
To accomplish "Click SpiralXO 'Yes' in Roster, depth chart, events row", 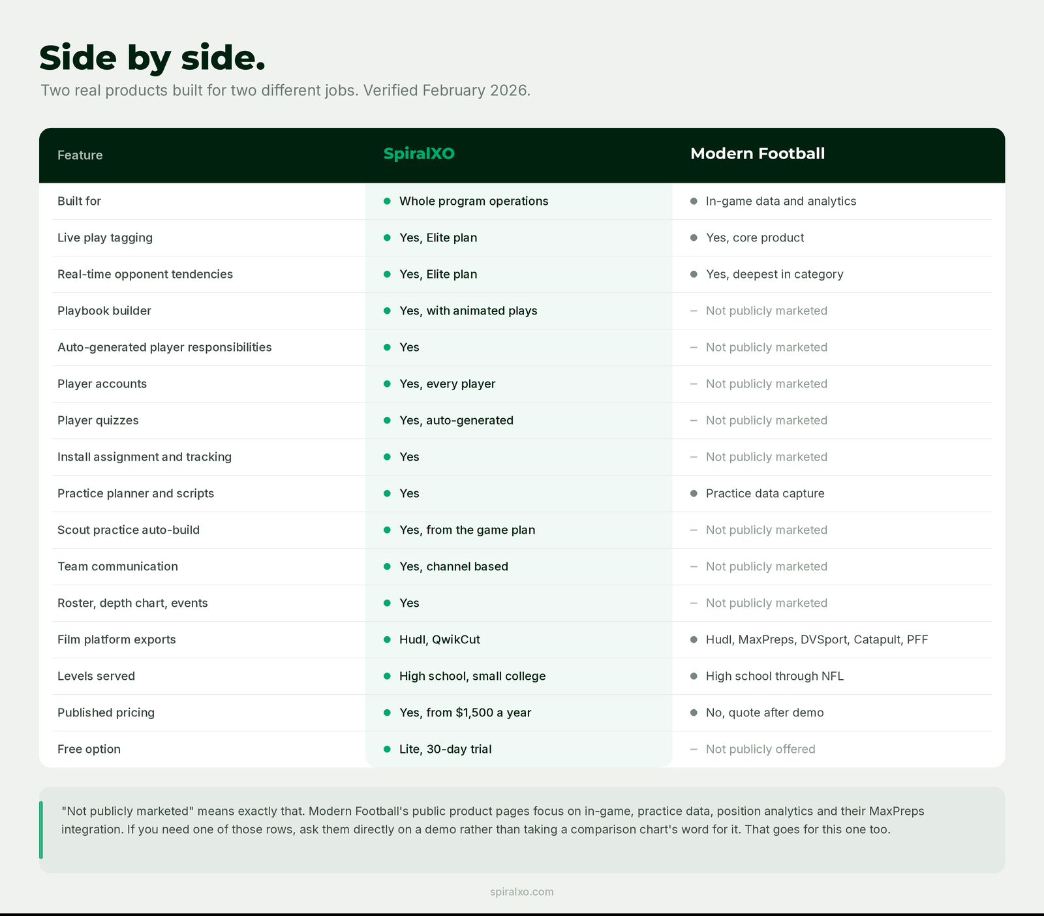I will (x=409, y=603).
